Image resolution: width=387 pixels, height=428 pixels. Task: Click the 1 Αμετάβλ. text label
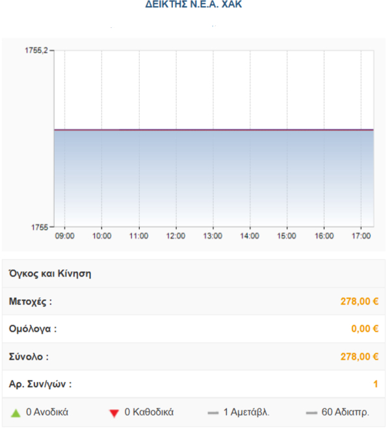[x=247, y=412]
